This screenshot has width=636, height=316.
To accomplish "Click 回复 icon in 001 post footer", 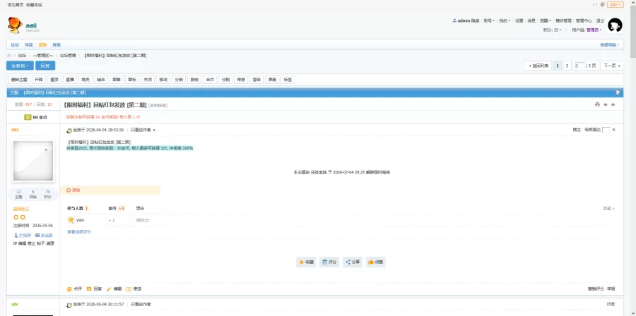I will (x=89, y=289).
